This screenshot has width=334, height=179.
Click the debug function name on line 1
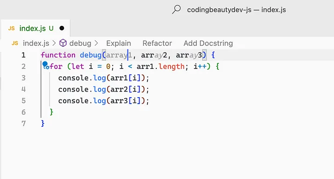pos(90,55)
